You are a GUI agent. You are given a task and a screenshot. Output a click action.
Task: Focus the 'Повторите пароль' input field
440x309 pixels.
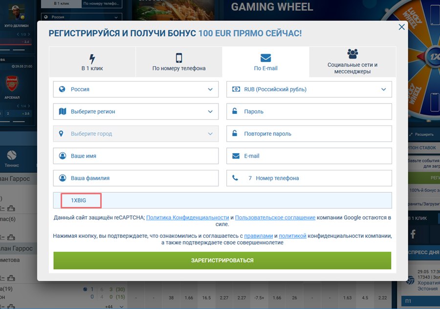click(x=309, y=134)
